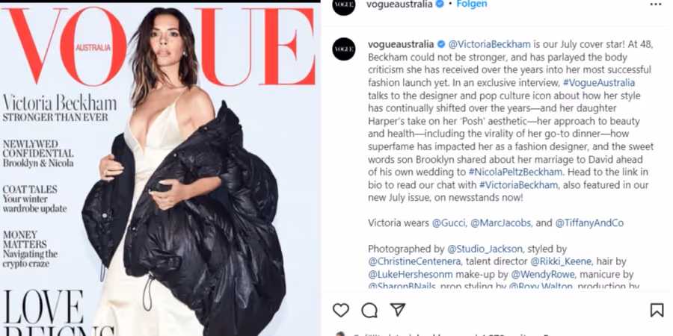673x336 pixels.
Task: Open the #NicolaPeltzBeckham hashtag
Action: coord(515,172)
